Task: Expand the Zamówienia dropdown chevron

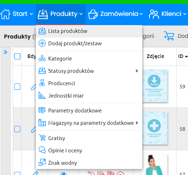Action: [141, 14]
